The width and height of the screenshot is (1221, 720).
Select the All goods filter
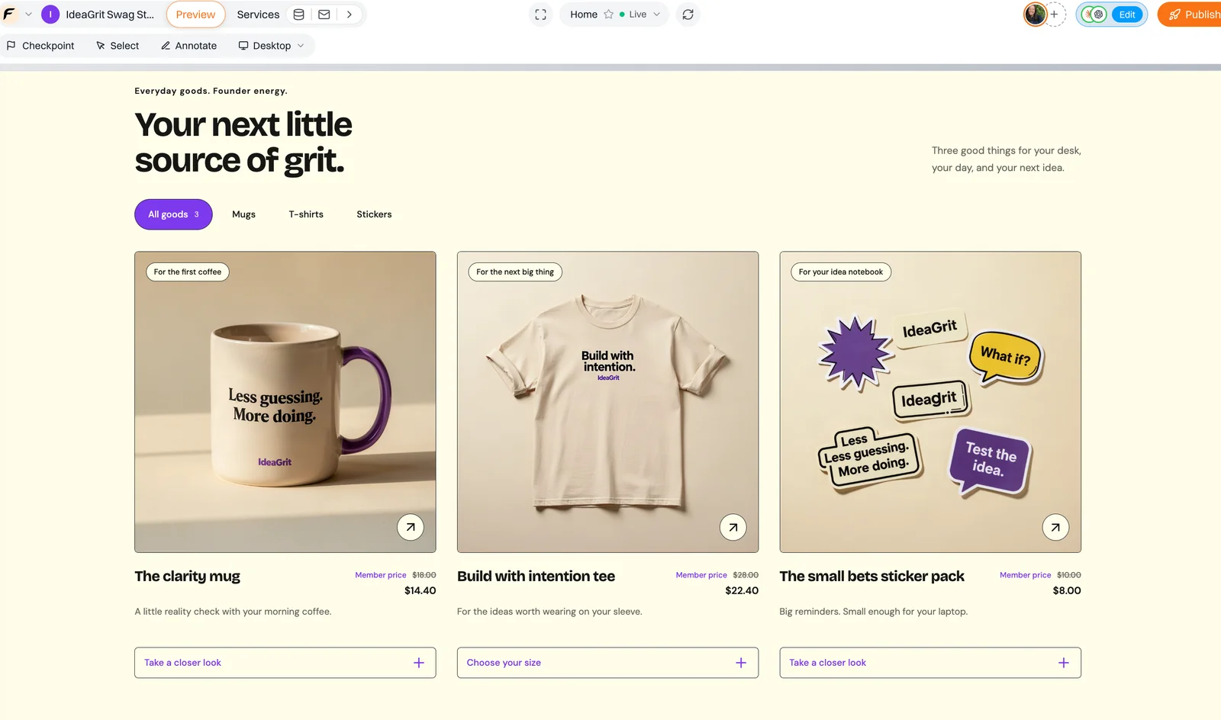point(173,214)
